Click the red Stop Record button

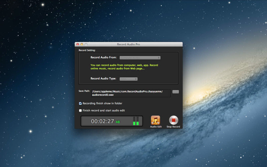point(174,120)
